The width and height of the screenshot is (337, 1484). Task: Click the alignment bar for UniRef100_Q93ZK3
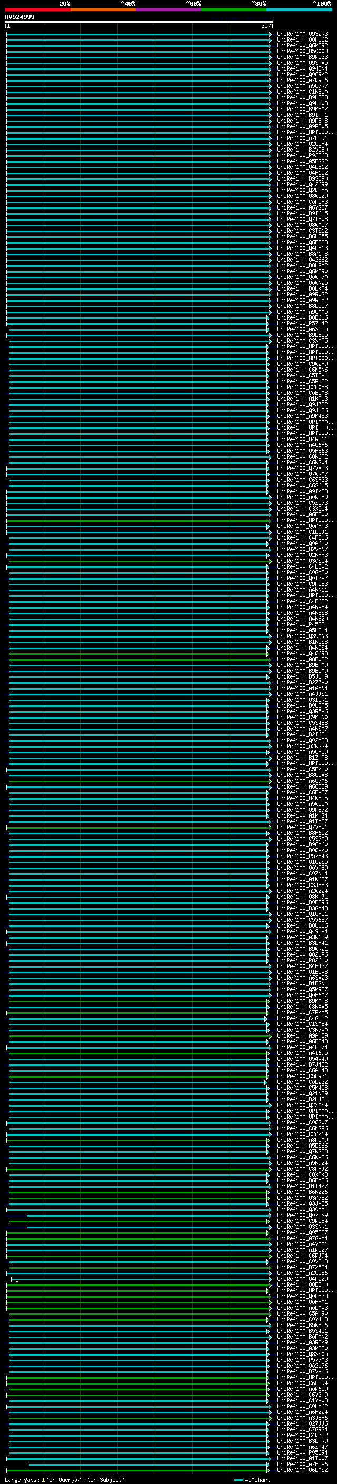139,34
